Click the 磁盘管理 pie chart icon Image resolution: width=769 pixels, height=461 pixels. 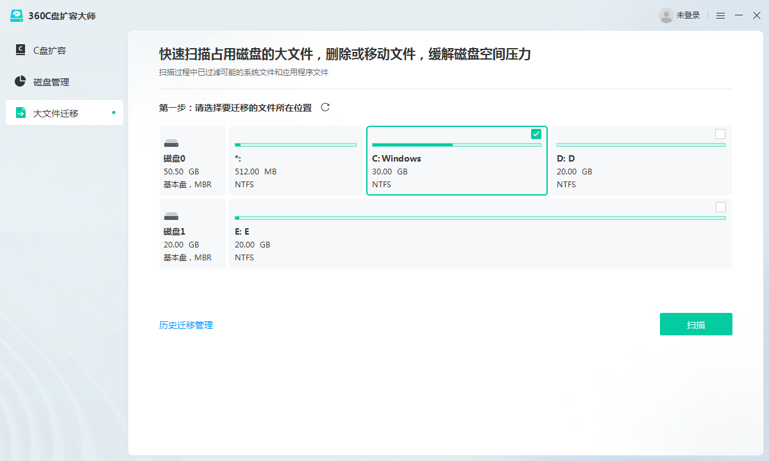point(21,81)
